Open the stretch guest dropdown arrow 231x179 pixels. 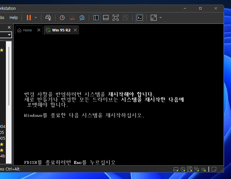161,18
